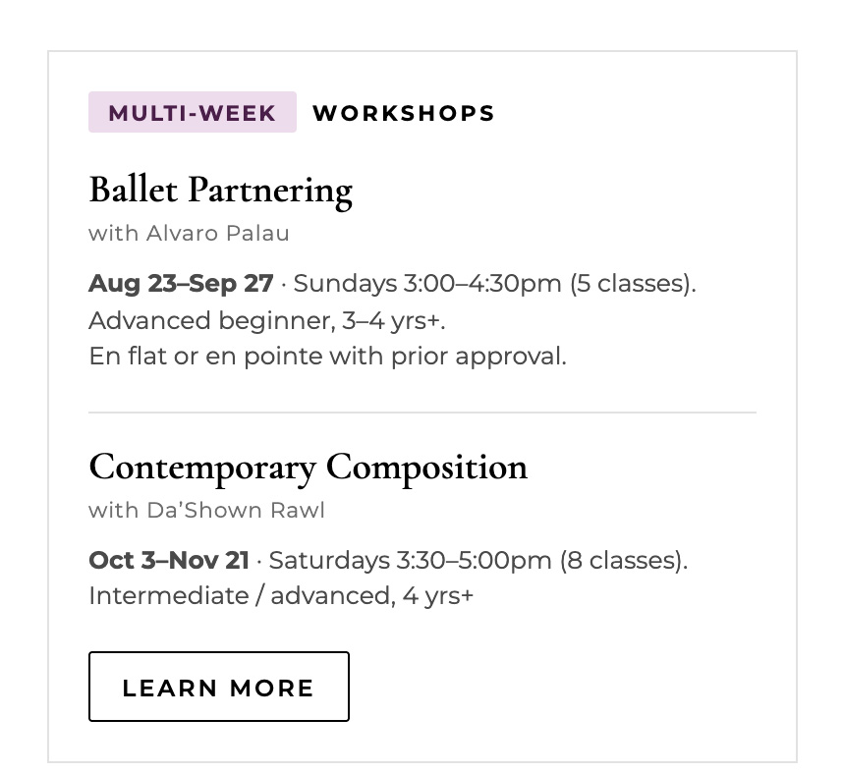Click instructor name Da'Shown Rawl
This screenshot has height=773, width=843.
coord(236,510)
